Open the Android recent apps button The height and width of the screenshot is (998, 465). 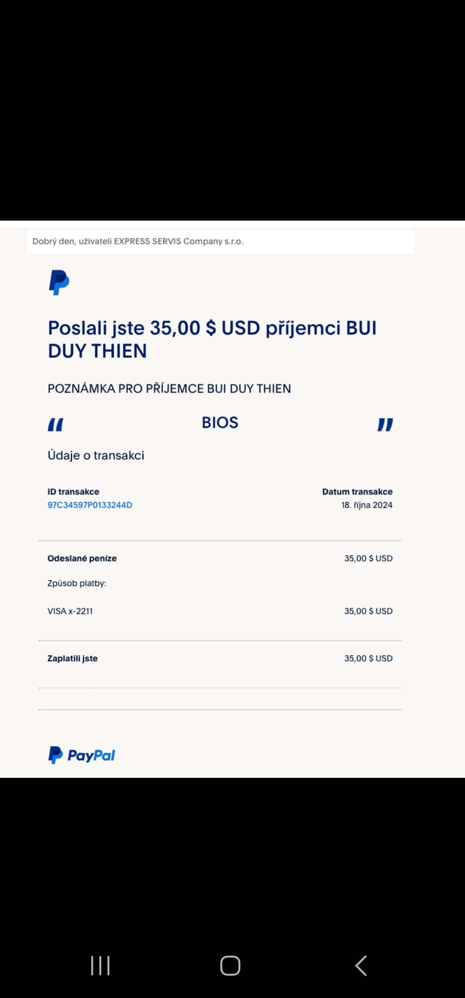coord(100,965)
